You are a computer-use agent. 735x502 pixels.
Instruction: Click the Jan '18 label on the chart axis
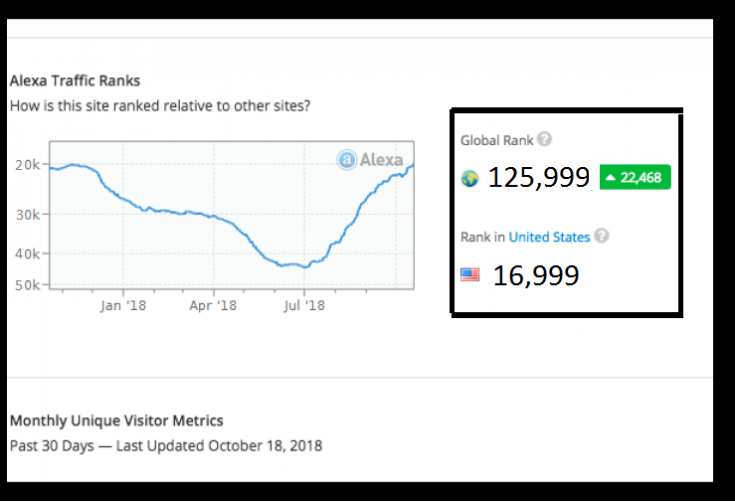coord(125,305)
